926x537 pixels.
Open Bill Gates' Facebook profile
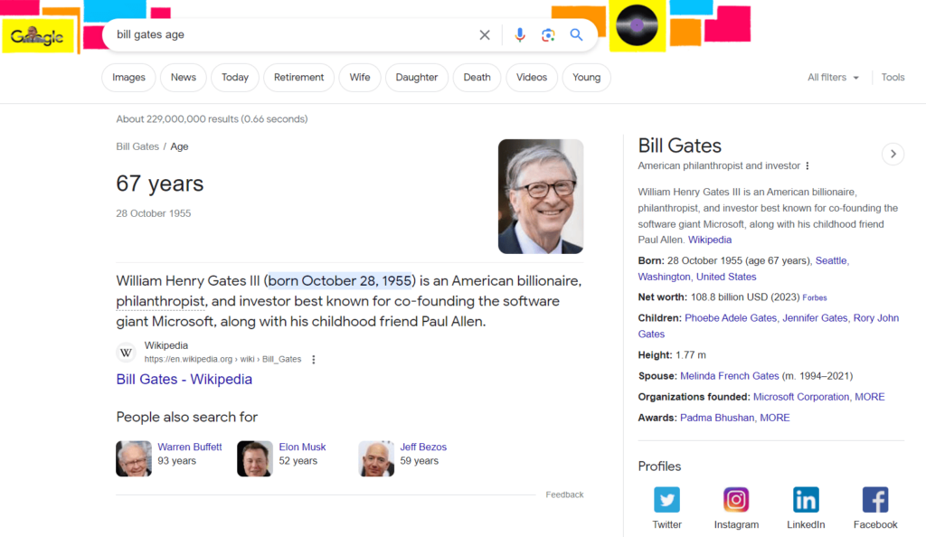[x=875, y=499]
